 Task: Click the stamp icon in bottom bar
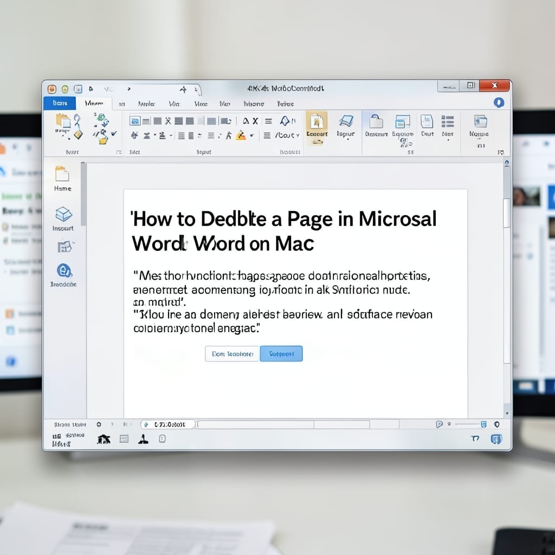coord(143,439)
